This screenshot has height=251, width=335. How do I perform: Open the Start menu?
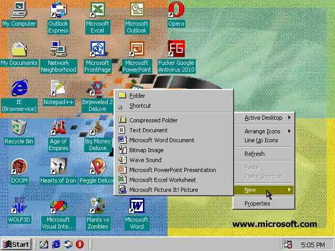pyautogui.click(x=16, y=244)
